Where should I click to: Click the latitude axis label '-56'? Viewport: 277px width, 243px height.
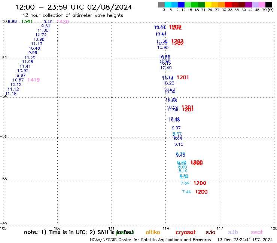click(x=3, y=136)
